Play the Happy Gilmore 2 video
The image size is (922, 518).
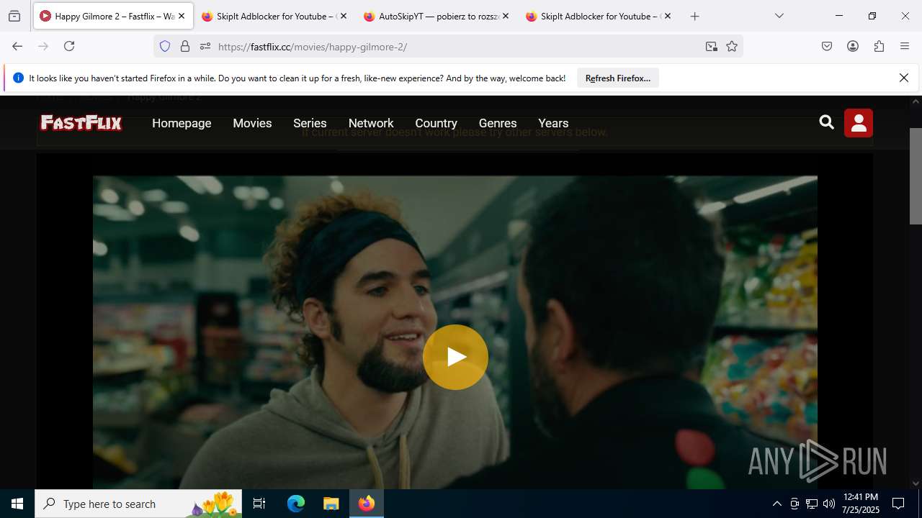455,357
